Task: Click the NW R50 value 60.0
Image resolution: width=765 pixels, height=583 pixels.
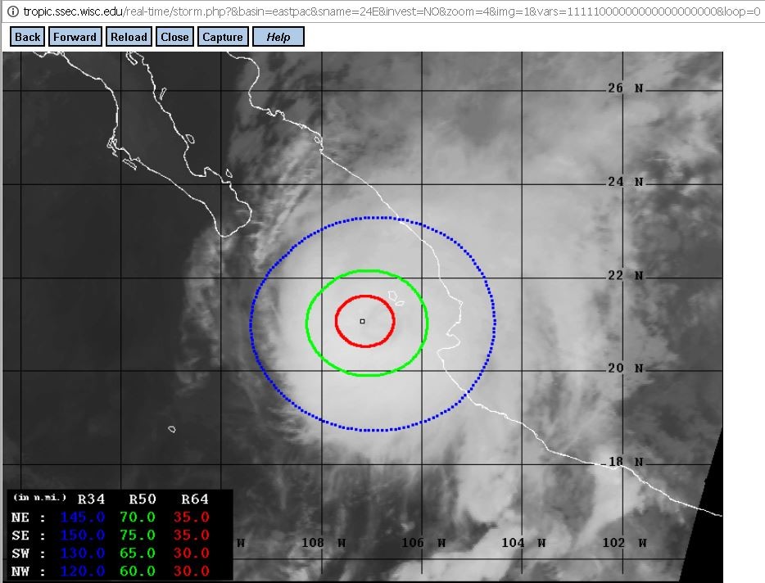Action: coord(138,572)
